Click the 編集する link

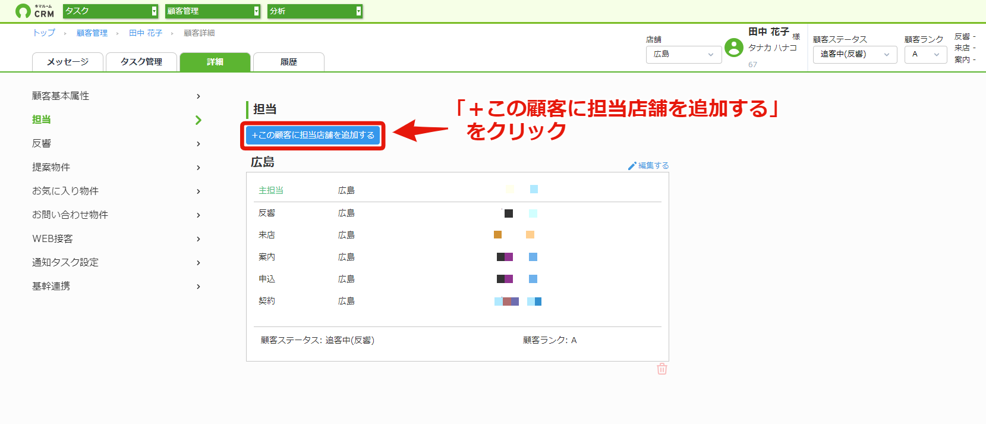coord(653,166)
